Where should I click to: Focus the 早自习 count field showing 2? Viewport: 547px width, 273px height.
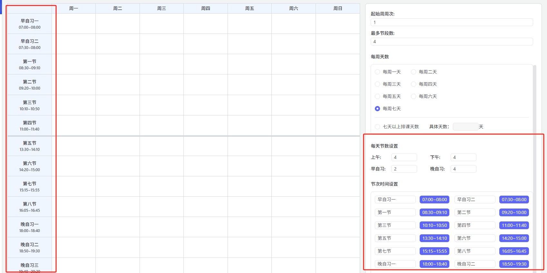click(x=404, y=169)
